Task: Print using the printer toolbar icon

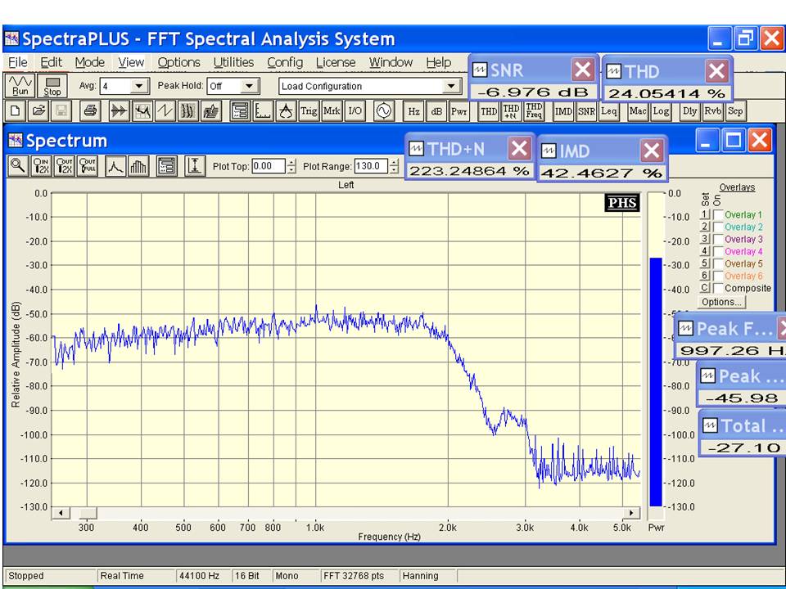Action: [90, 110]
